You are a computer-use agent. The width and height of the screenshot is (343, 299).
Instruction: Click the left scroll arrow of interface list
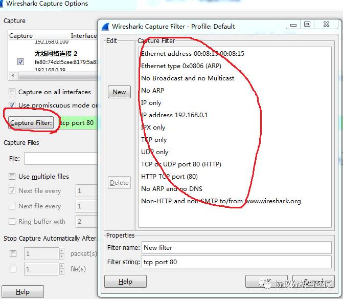click(x=13, y=76)
